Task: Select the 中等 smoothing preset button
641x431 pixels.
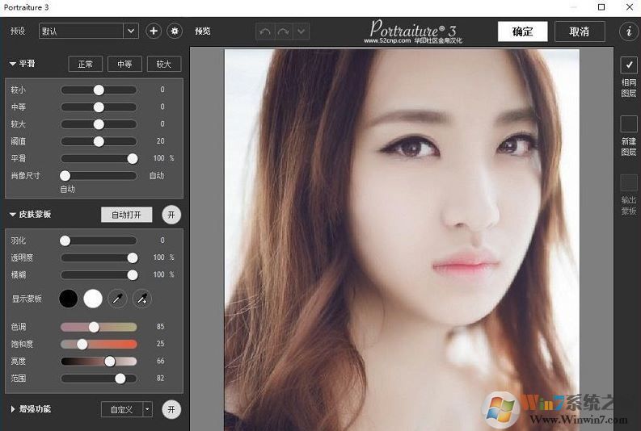Action: click(x=124, y=64)
